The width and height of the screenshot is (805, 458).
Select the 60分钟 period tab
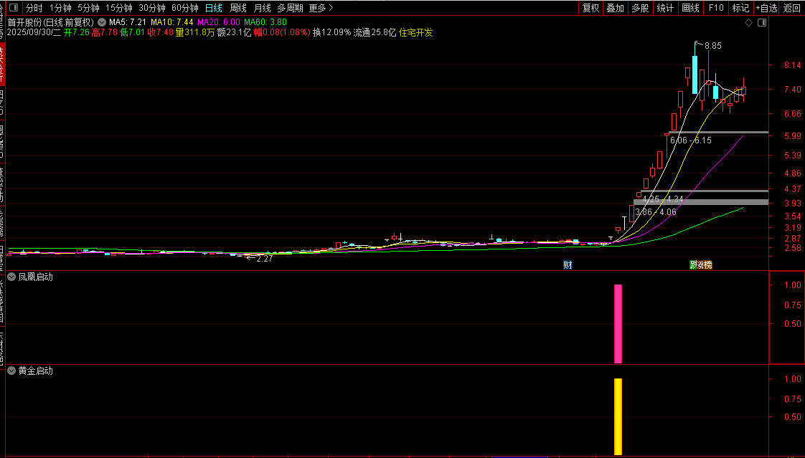point(185,8)
